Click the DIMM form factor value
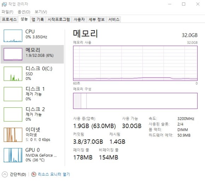Screen dimensions: 205x182 tap(183, 130)
